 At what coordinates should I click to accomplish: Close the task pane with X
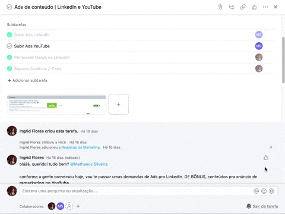coord(275,7)
